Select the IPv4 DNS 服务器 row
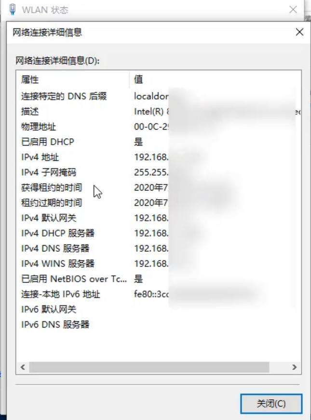This screenshot has width=311, height=420. point(159,248)
